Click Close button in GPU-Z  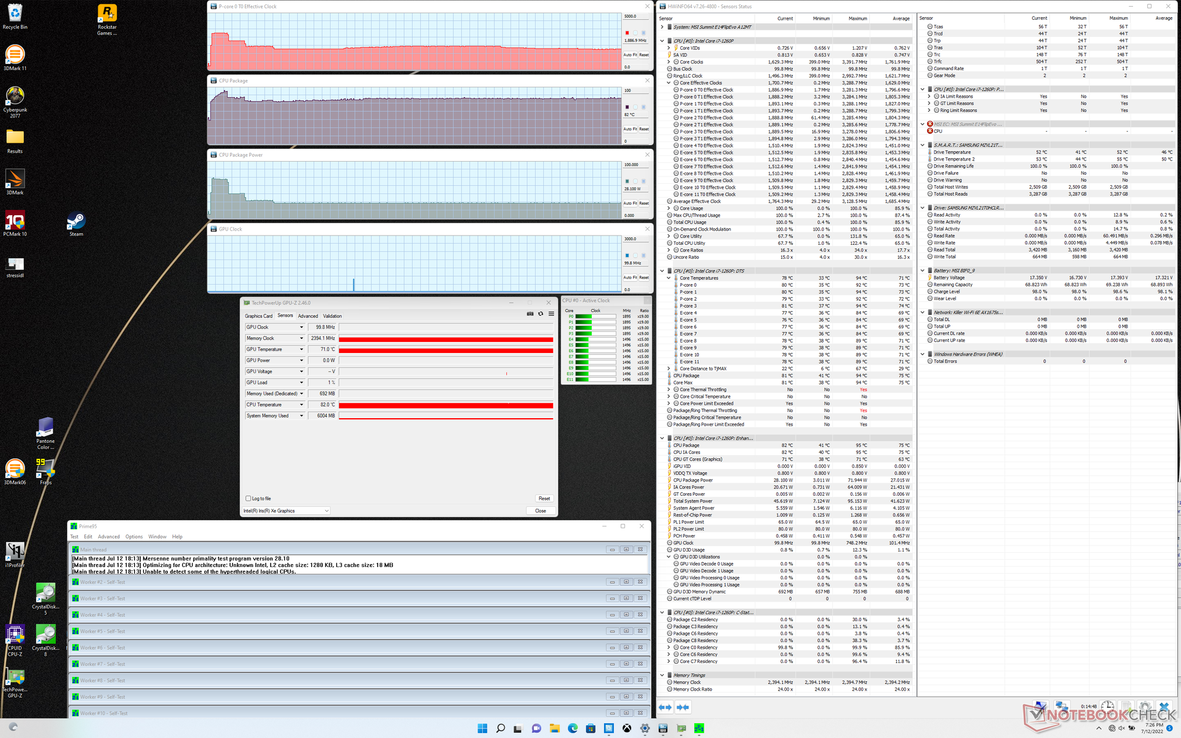tap(541, 511)
